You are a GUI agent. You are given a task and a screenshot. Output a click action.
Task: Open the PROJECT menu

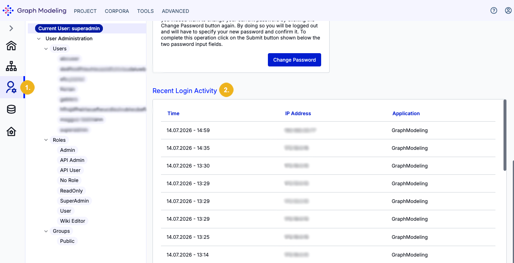pos(86,11)
